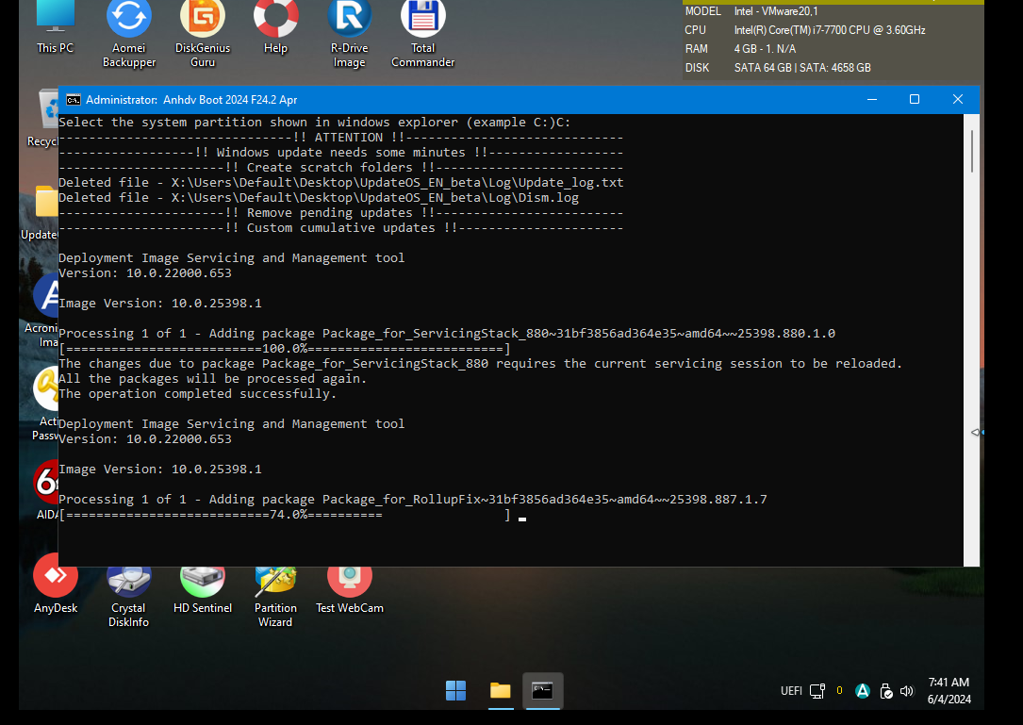Click the 'Remove pending updates' line
Screen dimensions: 1023x725
point(341,213)
